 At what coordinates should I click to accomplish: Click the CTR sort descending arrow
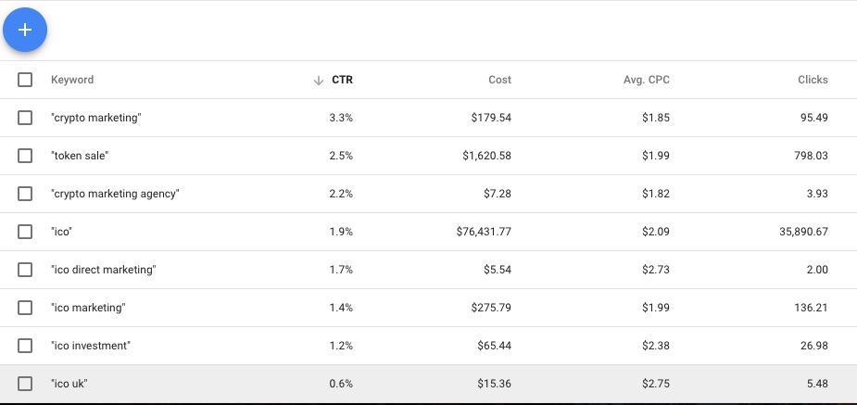[319, 81]
